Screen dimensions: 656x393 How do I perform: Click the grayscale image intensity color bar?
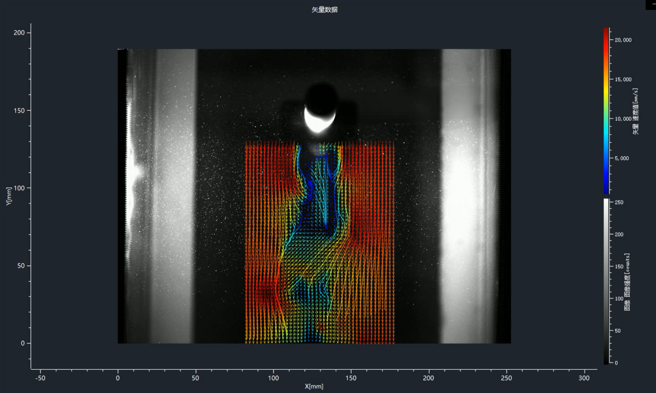click(x=606, y=281)
